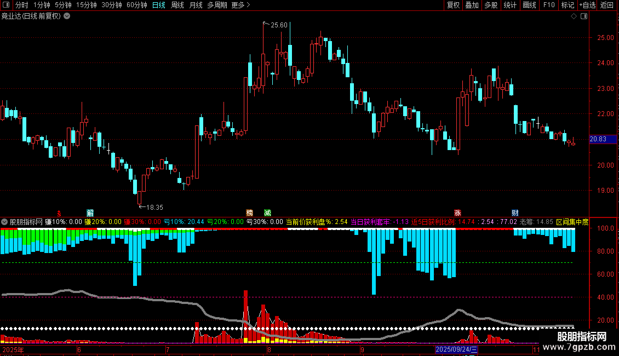Click the 18.35 low price label

[x=154, y=207]
